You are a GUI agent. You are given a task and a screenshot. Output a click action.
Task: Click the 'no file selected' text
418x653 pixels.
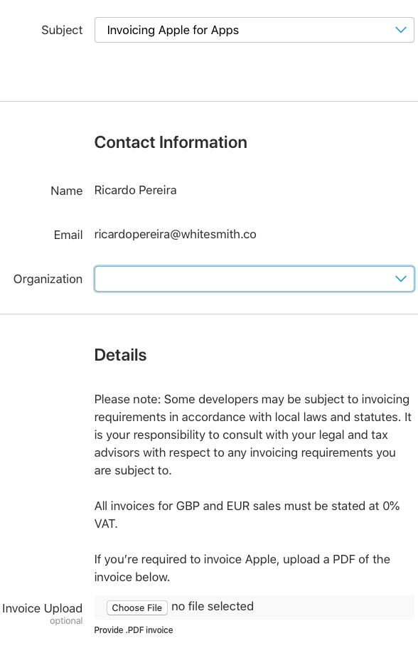(x=213, y=606)
